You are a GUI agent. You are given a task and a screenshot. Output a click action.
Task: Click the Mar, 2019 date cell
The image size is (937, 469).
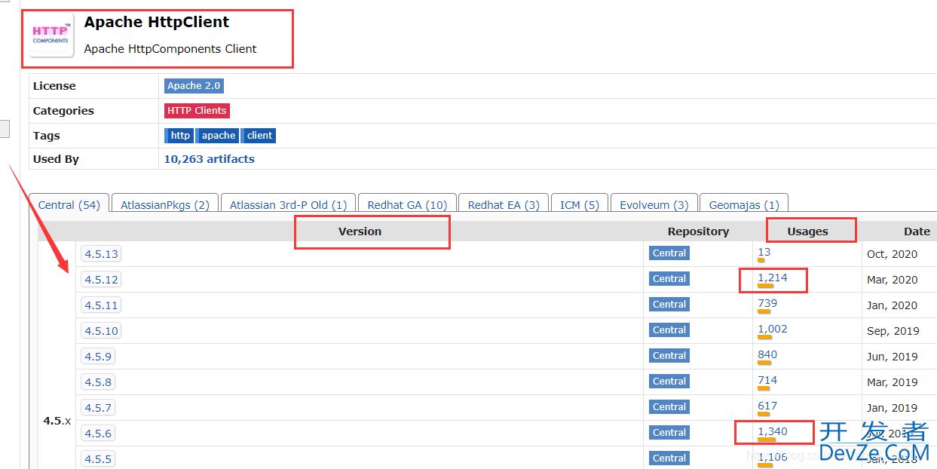[892, 382]
